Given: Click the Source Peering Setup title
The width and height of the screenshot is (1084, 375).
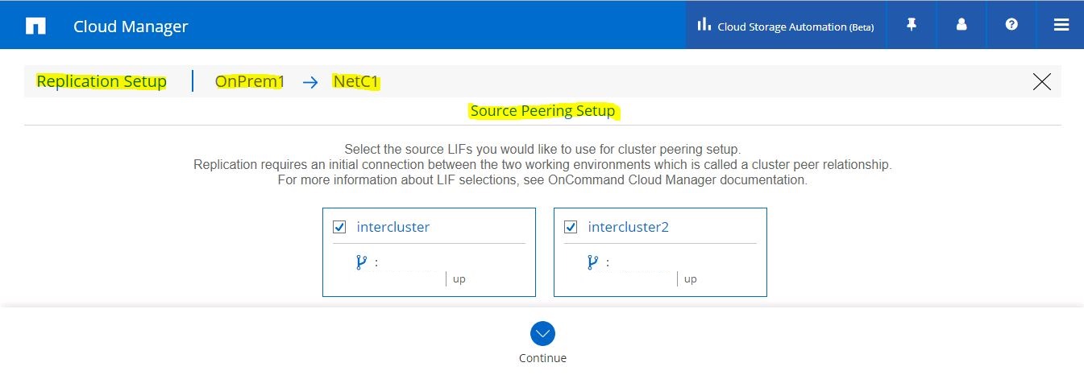Looking at the screenshot, I should point(542,111).
